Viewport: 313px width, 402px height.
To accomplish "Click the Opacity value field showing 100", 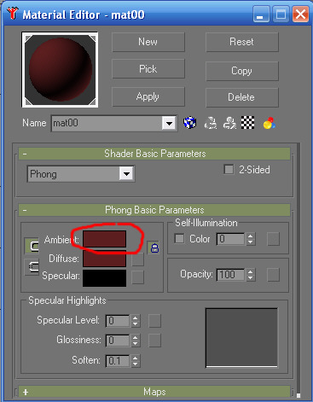I will pos(230,275).
